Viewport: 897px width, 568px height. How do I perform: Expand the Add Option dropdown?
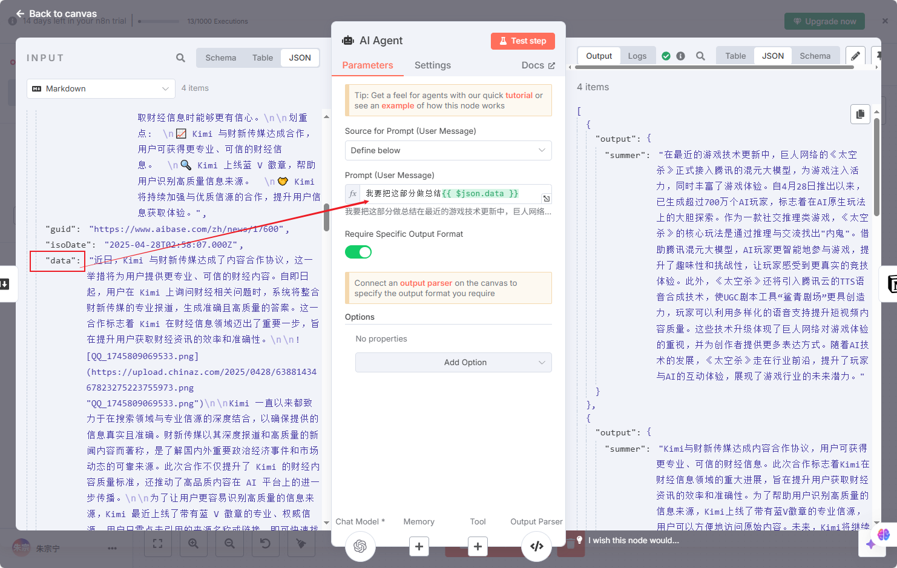(453, 362)
